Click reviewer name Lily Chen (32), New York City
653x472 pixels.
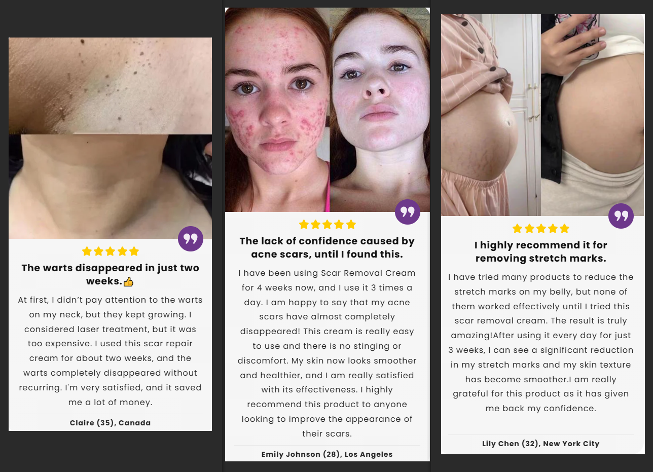540,444
